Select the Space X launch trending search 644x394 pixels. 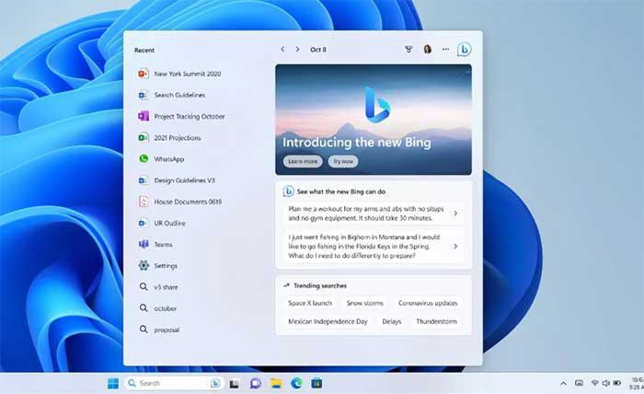pyautogui.click(x=308, y=303)
